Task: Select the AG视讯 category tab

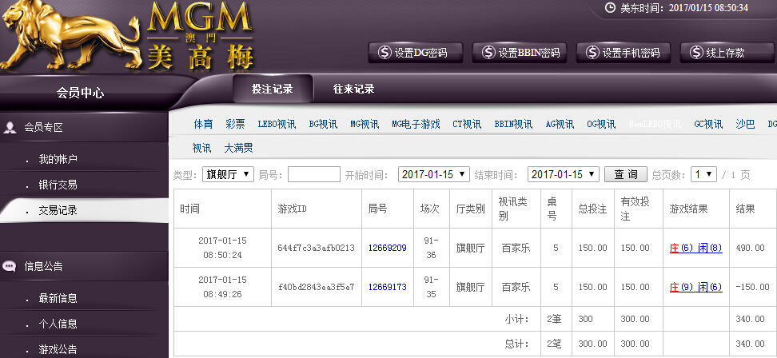Action: pos(560,125)
